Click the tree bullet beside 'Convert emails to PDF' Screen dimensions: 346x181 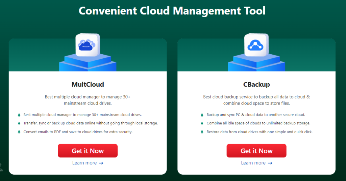(19, 132)
